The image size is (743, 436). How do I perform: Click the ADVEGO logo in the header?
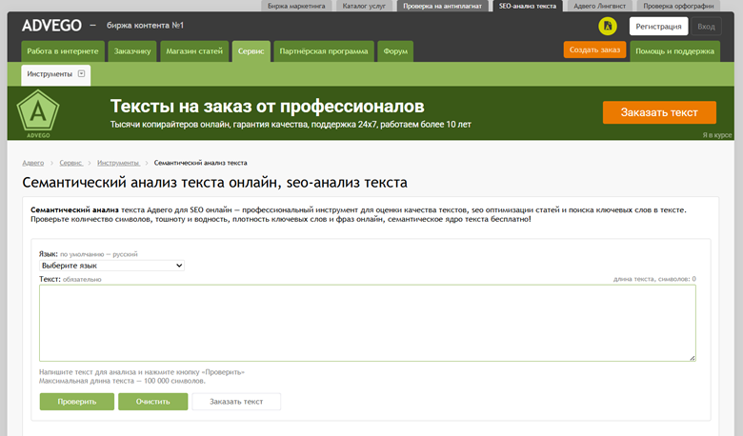(51, 26)
